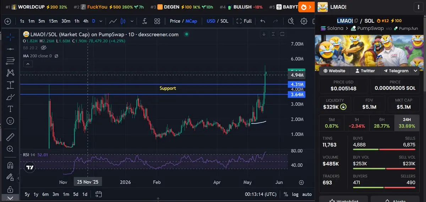Image resolution: width=426 pixels, height=202 pixels.
Task: Toggle log scale
Action: [295, 194]
